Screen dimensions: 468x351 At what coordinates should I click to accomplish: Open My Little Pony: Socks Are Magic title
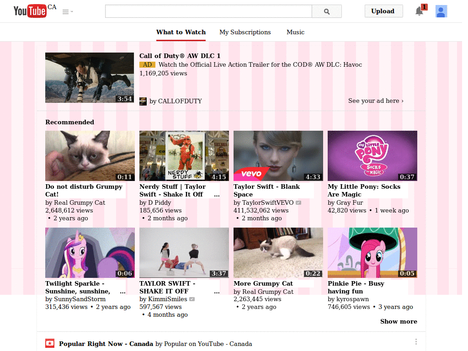click(x=364, y=191)
